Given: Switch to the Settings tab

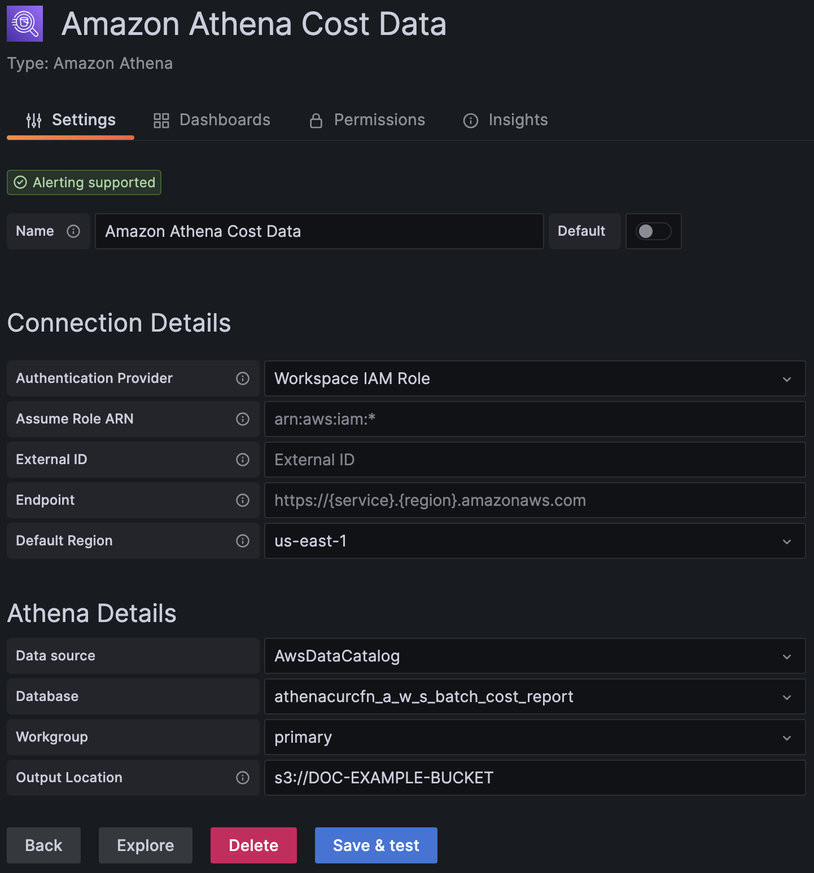Looking at the screenshot, I should (x=71, y=120).
